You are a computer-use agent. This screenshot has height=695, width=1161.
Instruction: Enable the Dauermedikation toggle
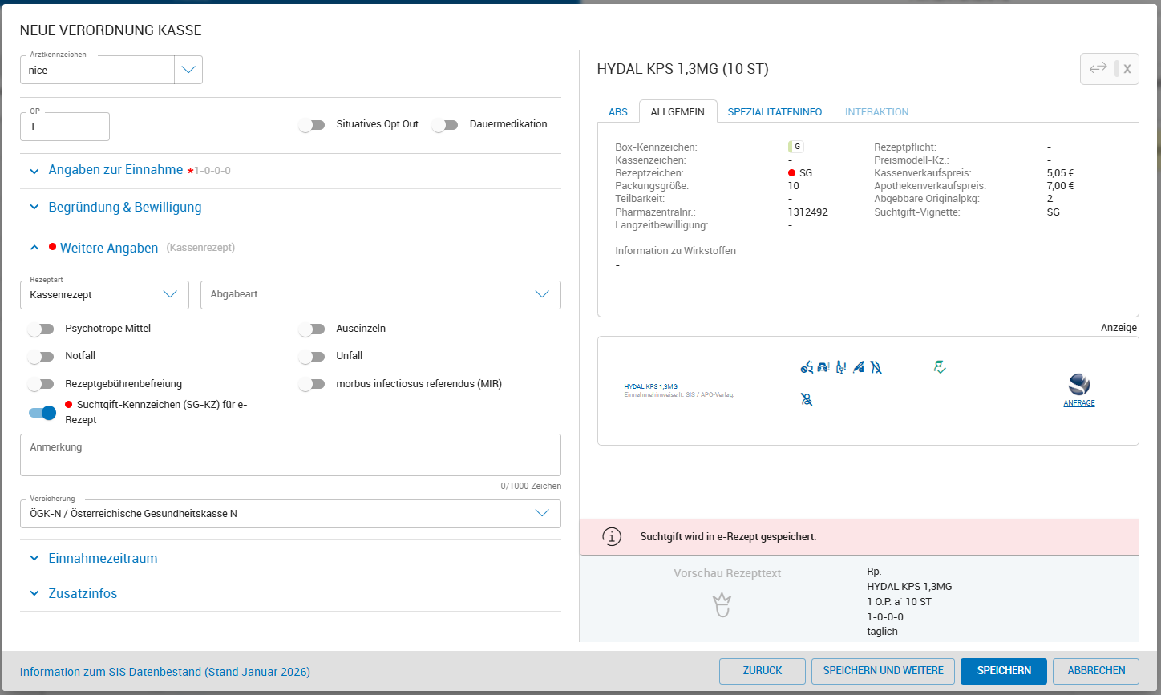[x=445, y=125]
